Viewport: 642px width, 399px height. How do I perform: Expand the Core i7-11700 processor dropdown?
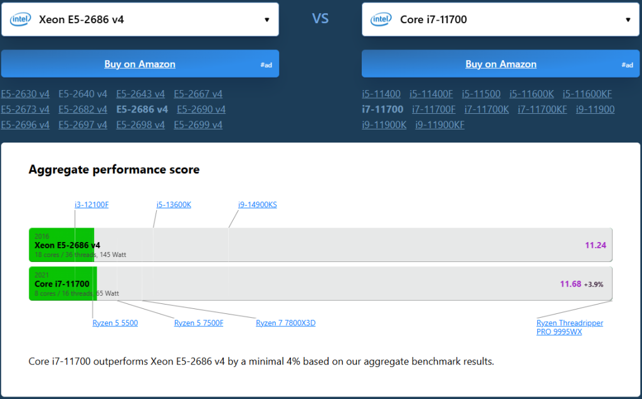point(628,19)
